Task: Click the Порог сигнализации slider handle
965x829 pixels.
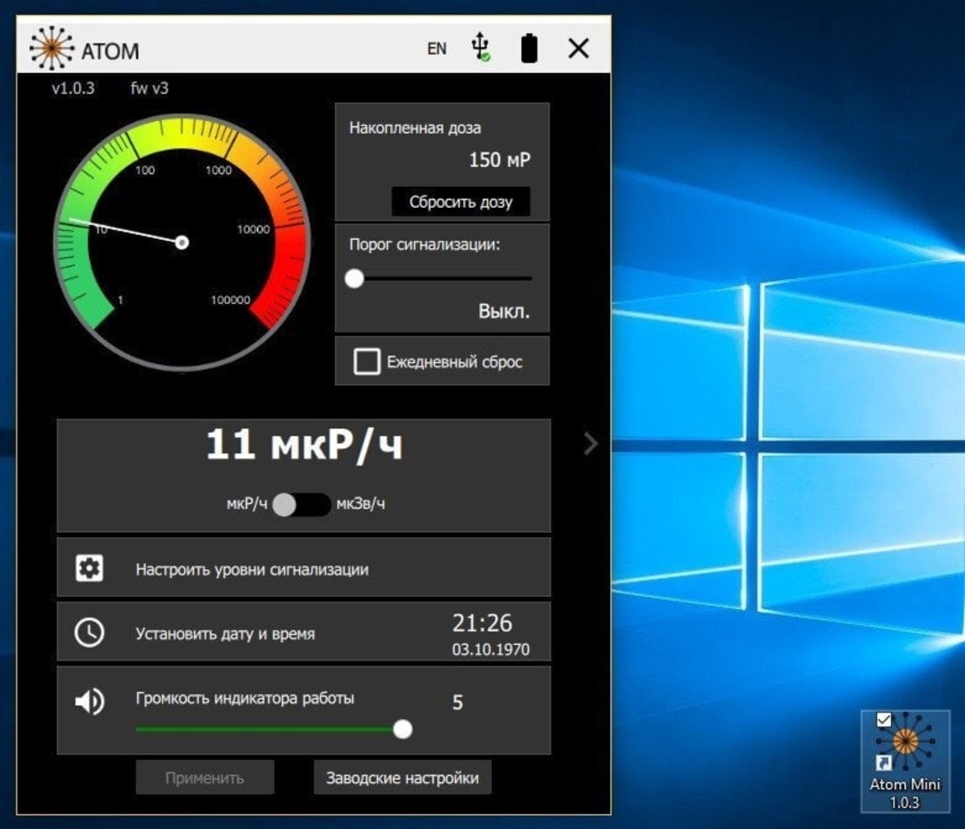Action: tap(355, 279)
